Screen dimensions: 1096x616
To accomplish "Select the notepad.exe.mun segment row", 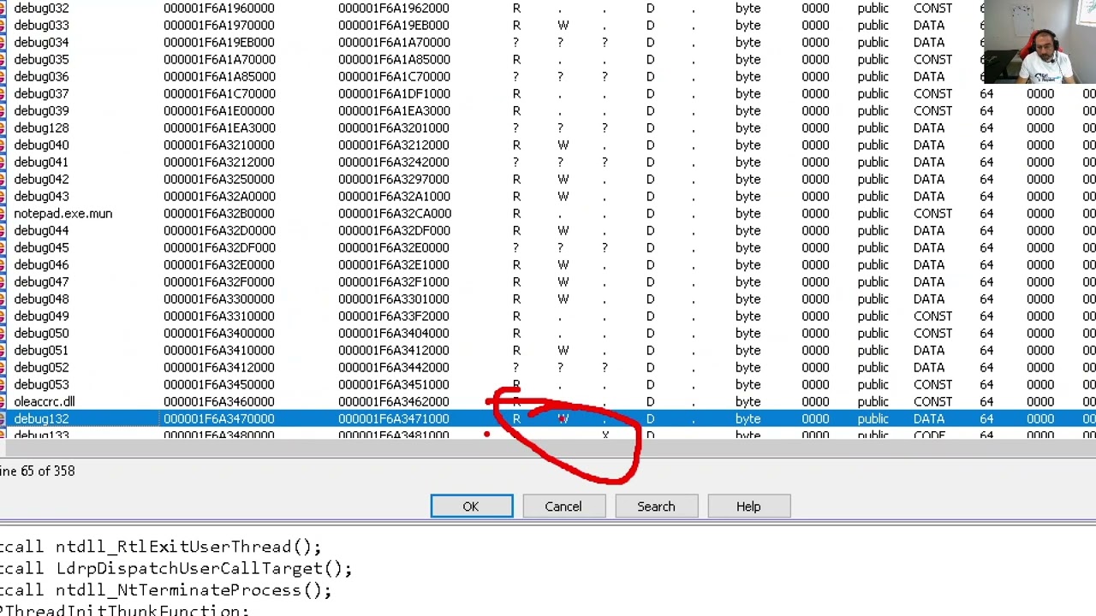I will [548, 213].
